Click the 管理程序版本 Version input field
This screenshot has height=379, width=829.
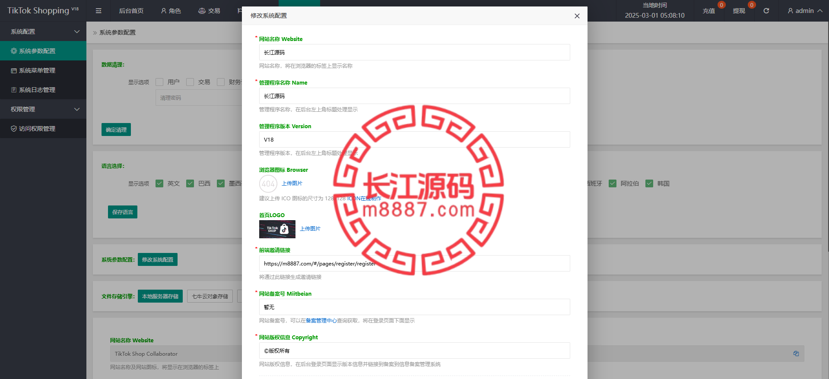pyautogui.click(x=415, y=139)
